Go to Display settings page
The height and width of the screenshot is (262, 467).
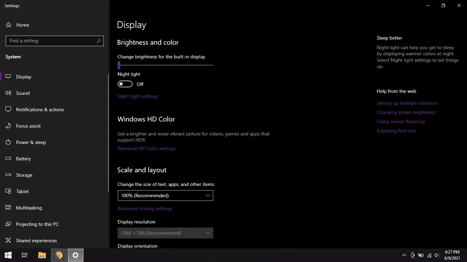(x=55, y=77)
